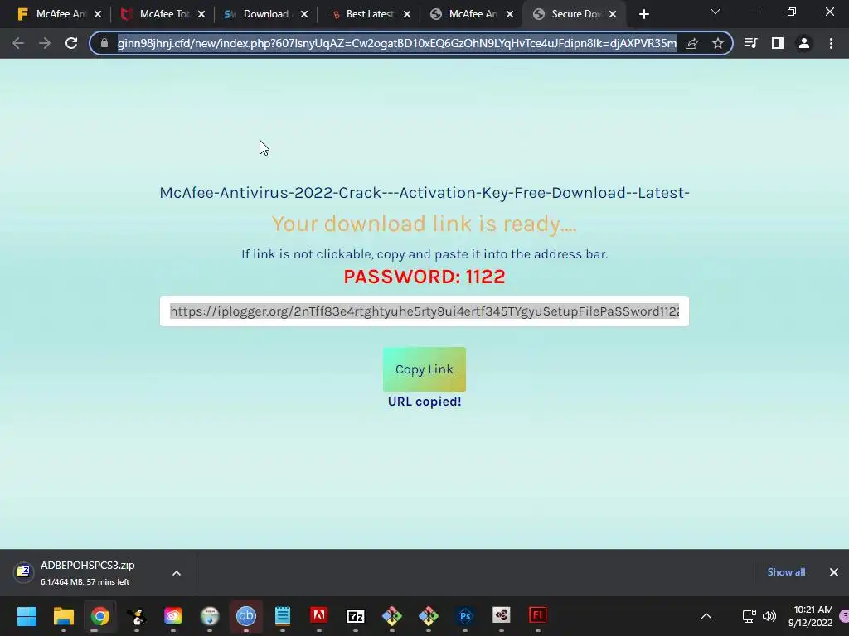Close the McAfee Tot tab

click(x=201, y=15)
